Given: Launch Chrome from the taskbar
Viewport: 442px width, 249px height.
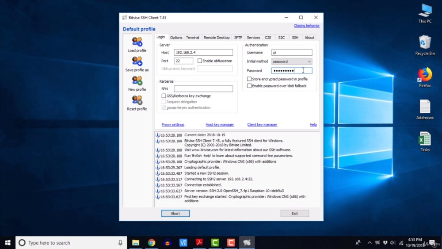Looking at the screenshot, I should click(152, 242).
